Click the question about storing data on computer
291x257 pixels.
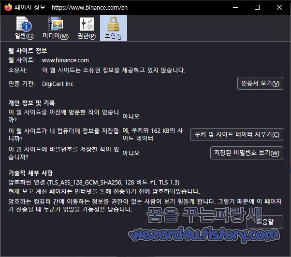63,135
